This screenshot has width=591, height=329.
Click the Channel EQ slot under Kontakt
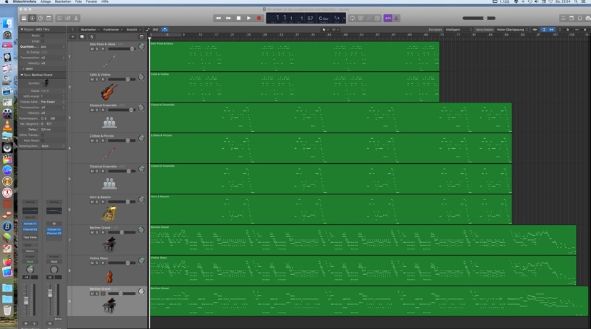[x=30, y=229]
